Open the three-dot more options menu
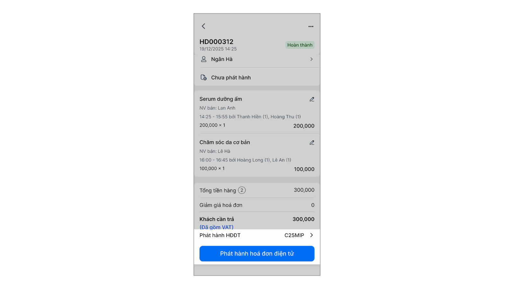 (311, 26)
